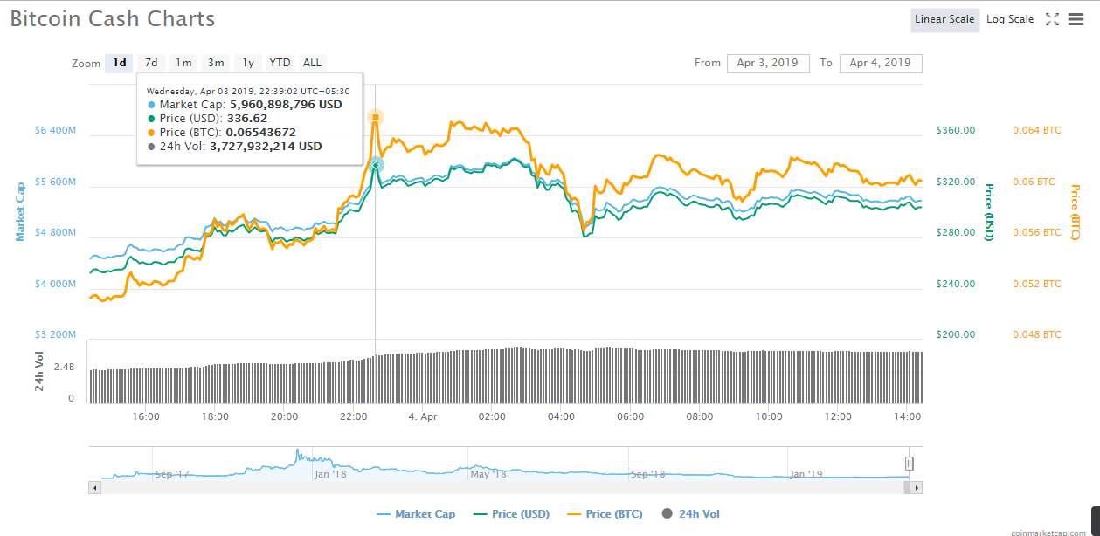
Task: Switch to Linear Scale
Action: (x=944, y=19)
